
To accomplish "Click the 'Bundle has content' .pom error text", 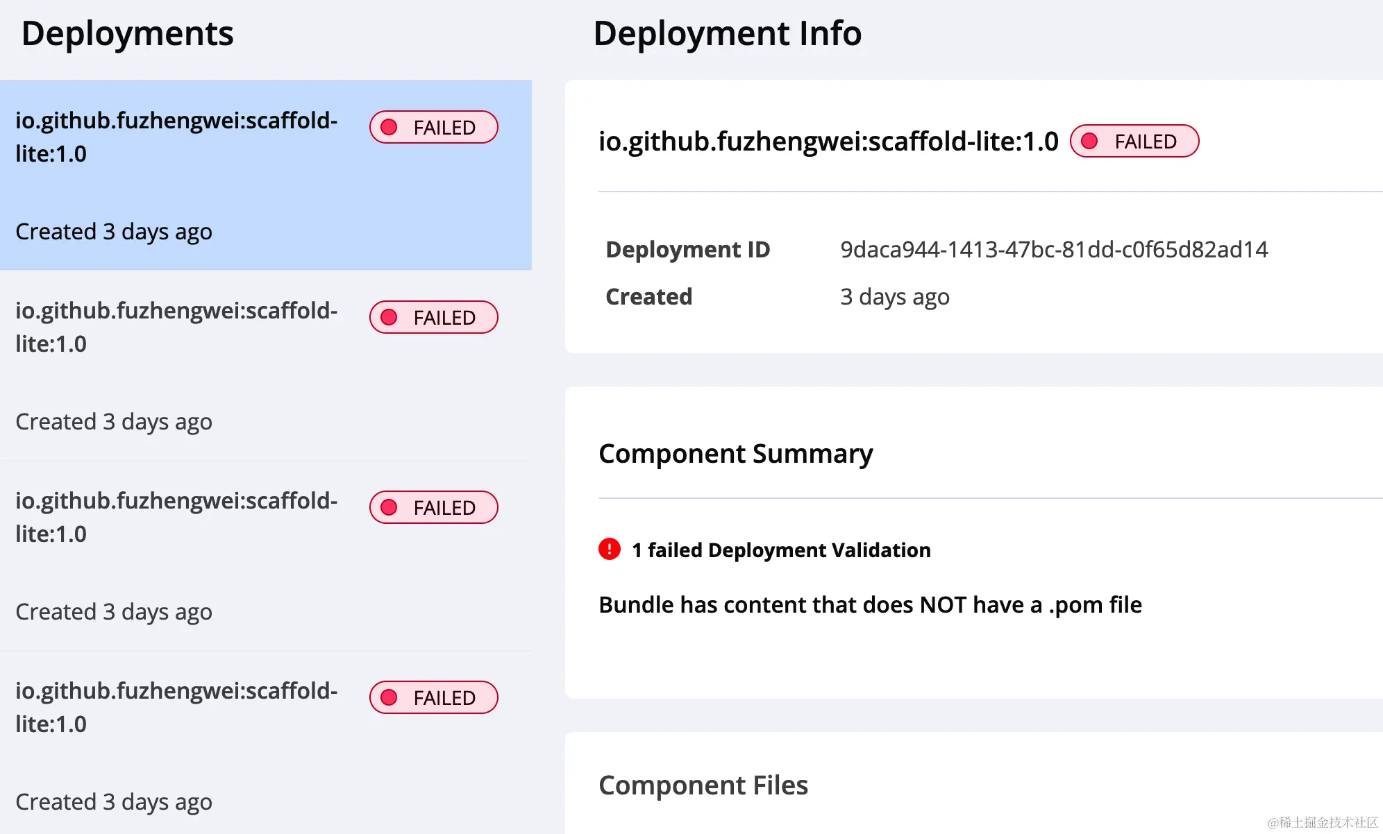I will pyautogui.click(x=870, y=605).
